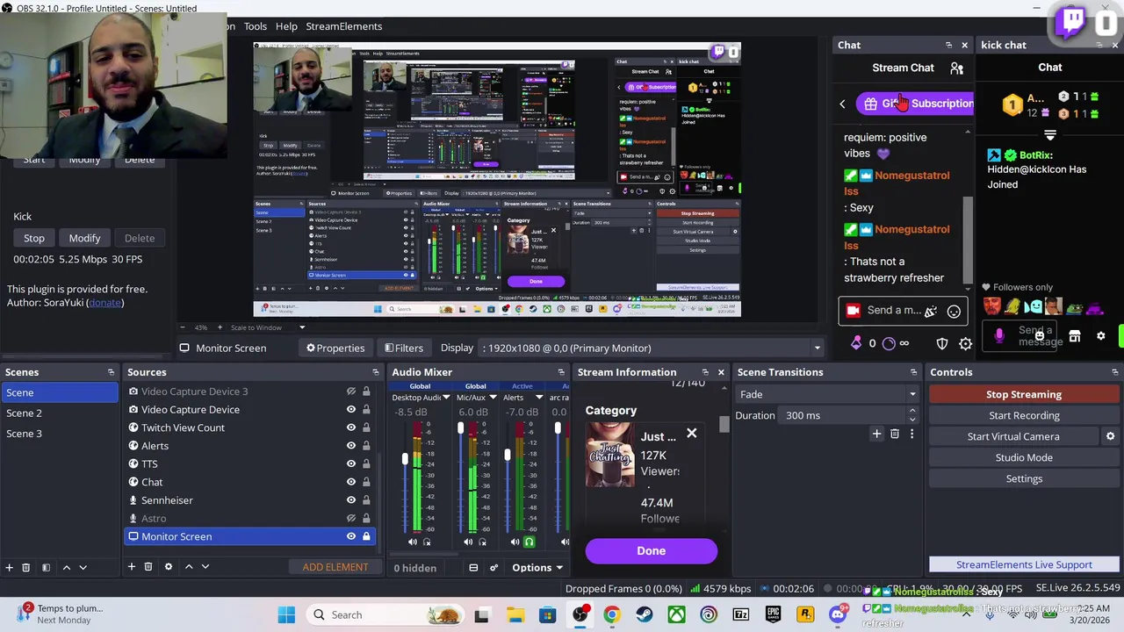Open Audio Mixer advanced properties icon
This screenshot has width=1124, height=632.
(x=494, y=568)
